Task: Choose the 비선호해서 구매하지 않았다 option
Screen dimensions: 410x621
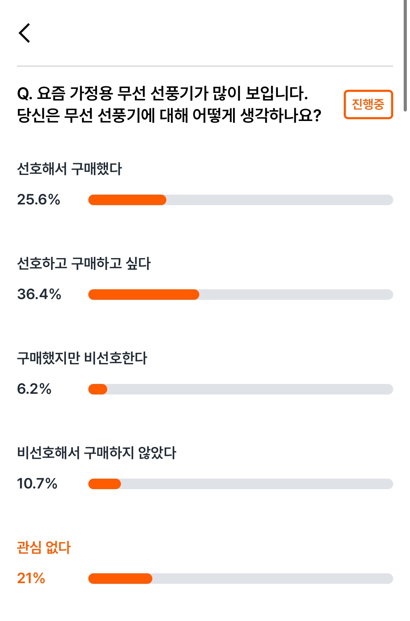Action: (97, 453)
